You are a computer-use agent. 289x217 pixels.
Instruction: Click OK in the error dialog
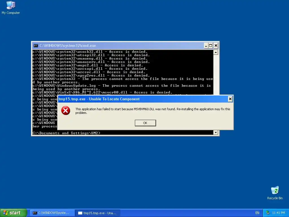pos(145,123)
